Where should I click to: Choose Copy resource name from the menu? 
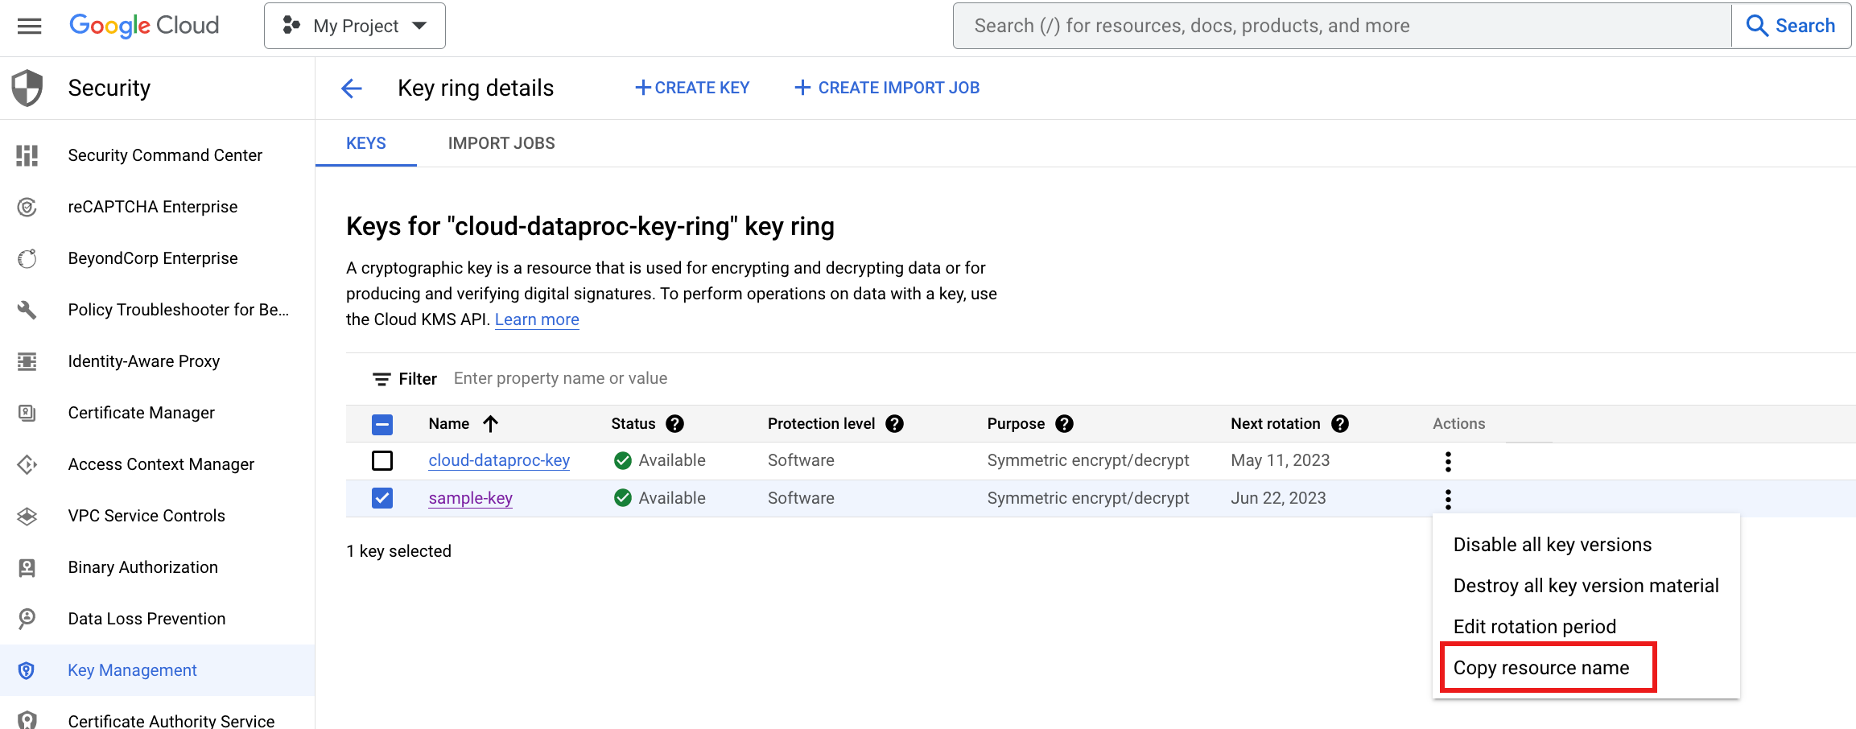(x=1548, y=667)
